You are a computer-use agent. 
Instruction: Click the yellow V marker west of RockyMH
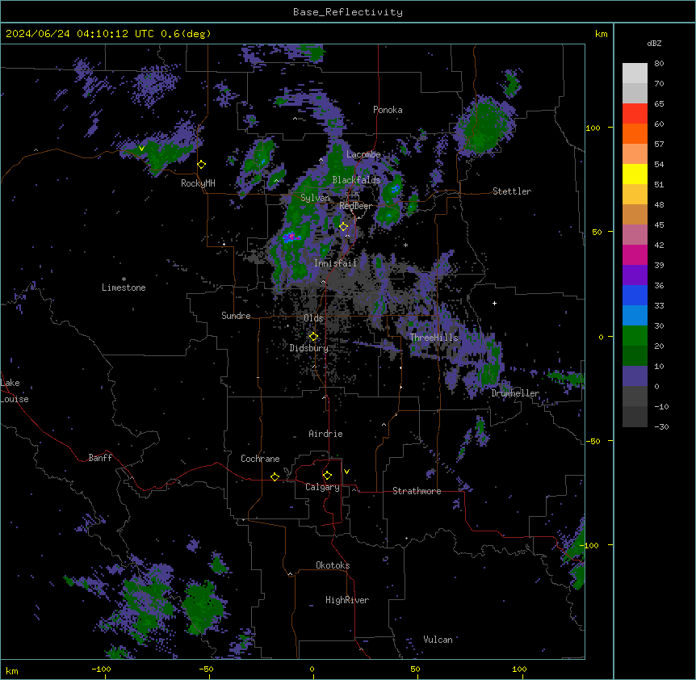tap(141, 149)
